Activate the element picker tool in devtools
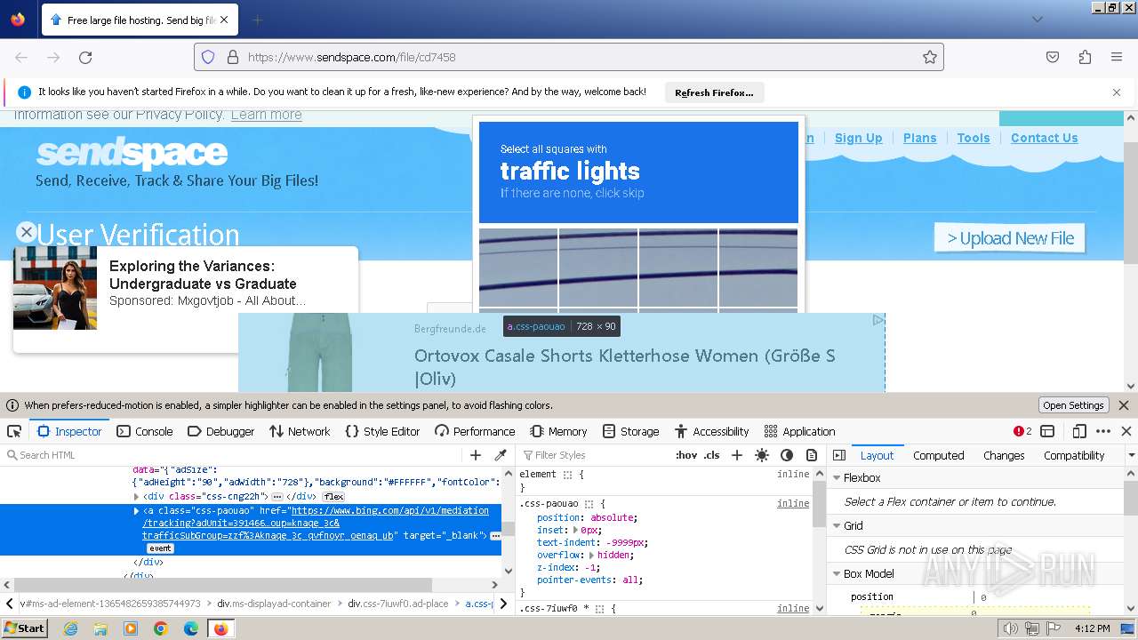 [14, 431]
